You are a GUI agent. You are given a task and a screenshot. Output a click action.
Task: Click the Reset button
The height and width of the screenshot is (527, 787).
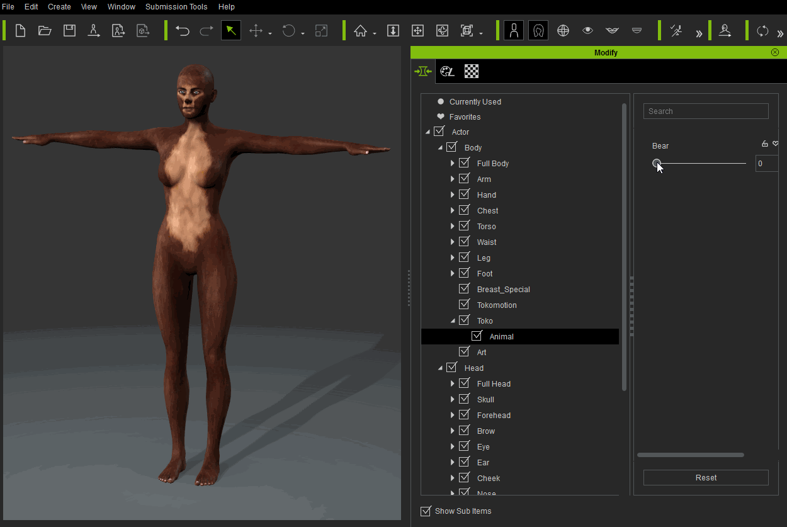[706, 477]
